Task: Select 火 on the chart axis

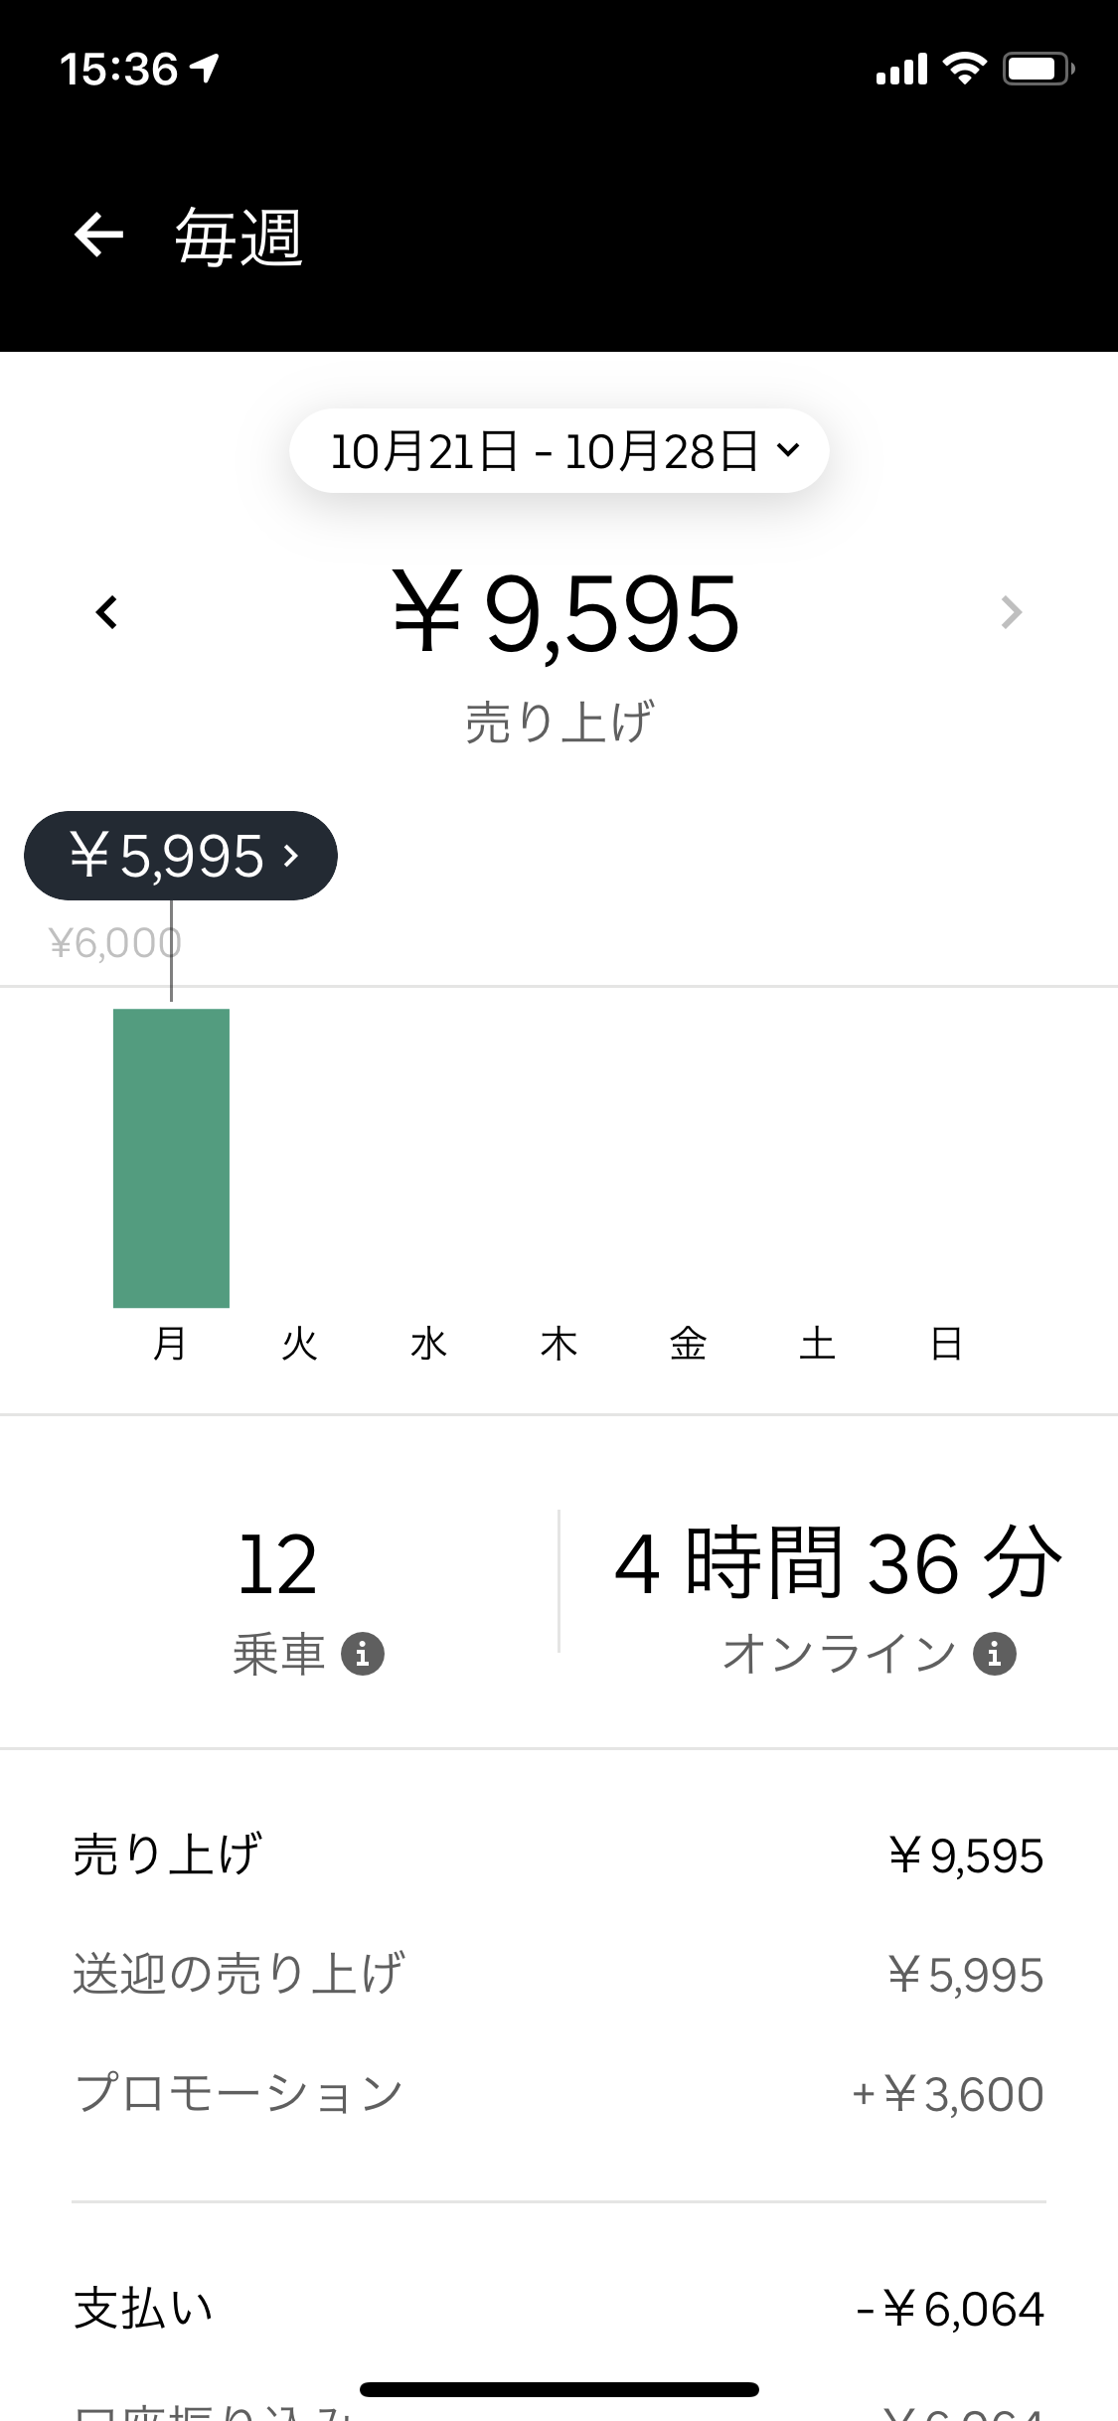Action: (x=299, y=1344)
